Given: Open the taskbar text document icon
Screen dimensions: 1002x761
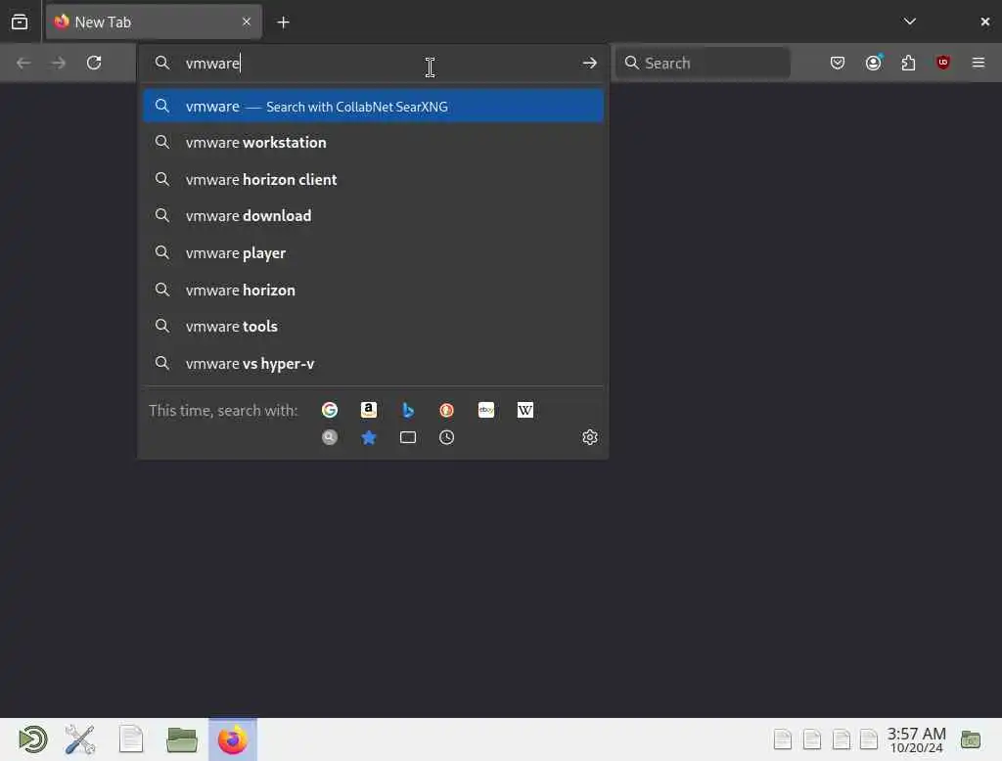Looking at the screenshot, I should [x=131, y=739].
